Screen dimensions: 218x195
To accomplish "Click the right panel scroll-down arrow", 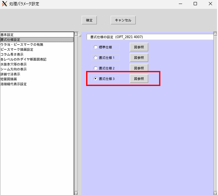I will pos(215,193).
